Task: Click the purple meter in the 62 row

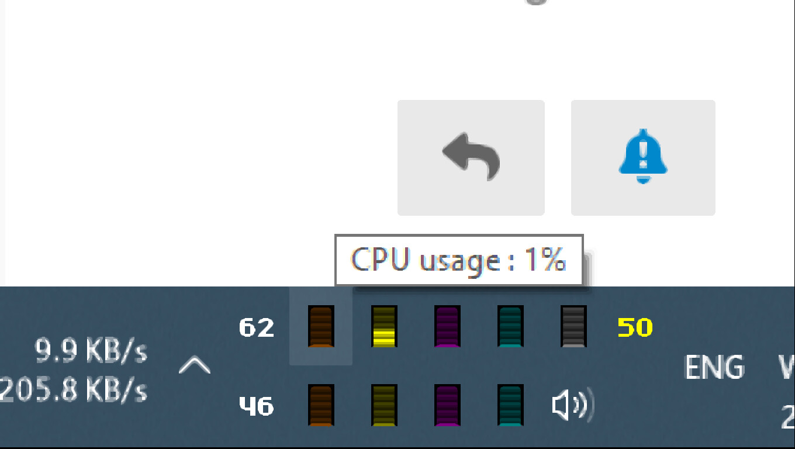Action: pyautogui.click(x=447, y=326)
